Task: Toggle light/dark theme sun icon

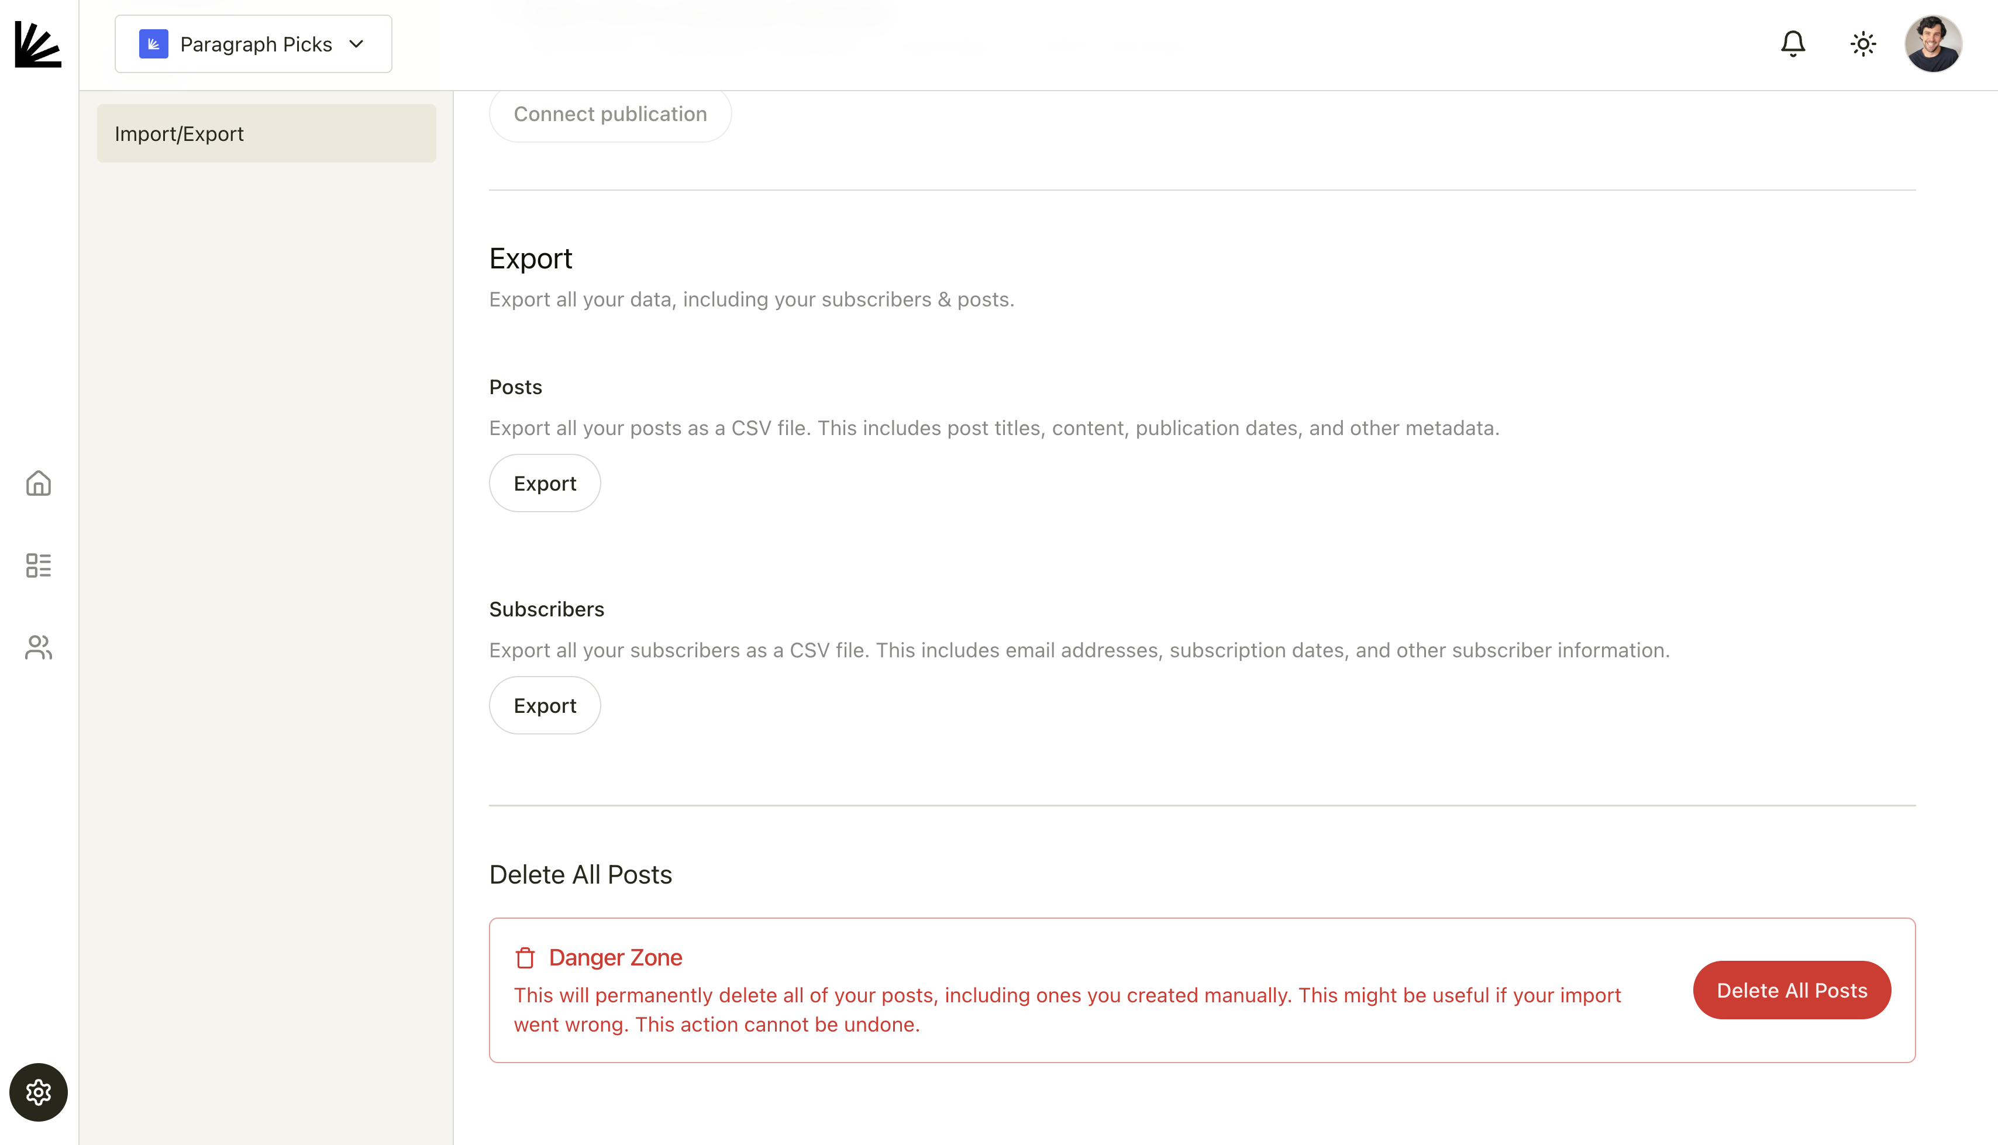Action: pos(1863,44)
